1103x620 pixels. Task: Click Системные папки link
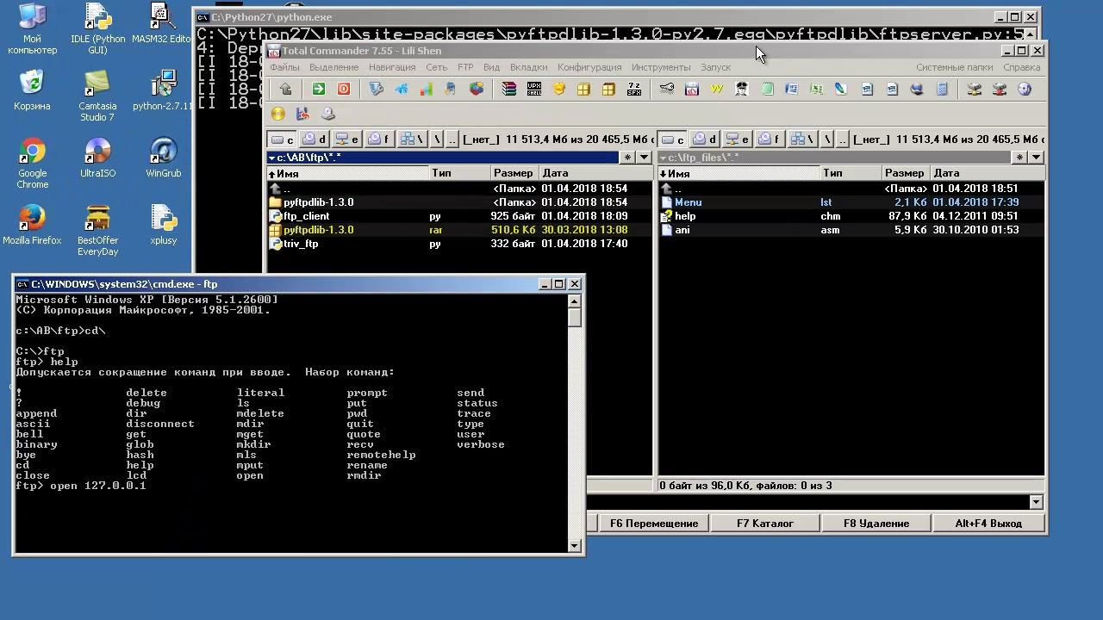point(955,67)
